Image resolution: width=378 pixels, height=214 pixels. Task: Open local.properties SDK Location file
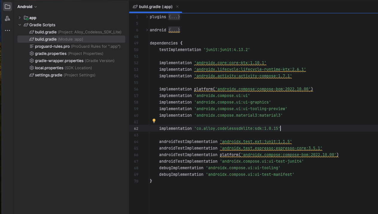pos(49,68)
